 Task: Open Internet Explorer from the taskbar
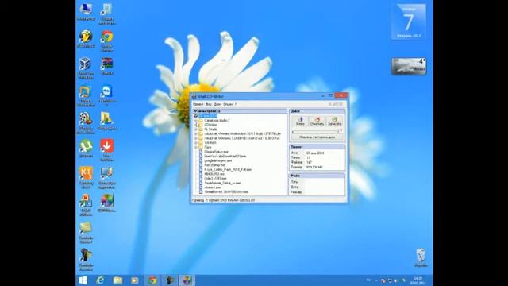point(100,280)
